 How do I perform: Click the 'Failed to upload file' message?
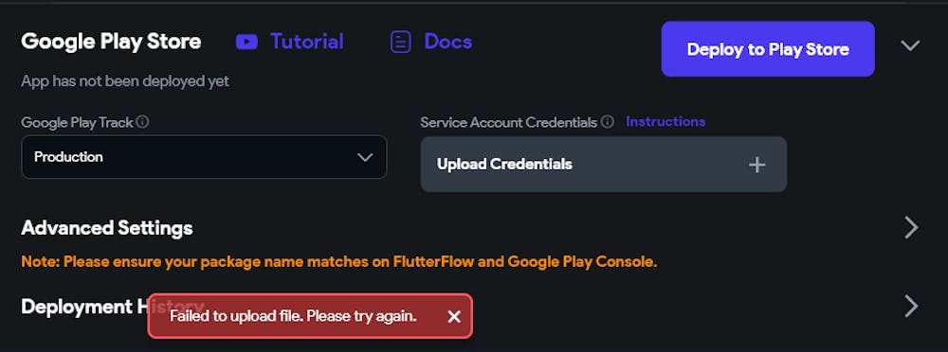point(293,316)
